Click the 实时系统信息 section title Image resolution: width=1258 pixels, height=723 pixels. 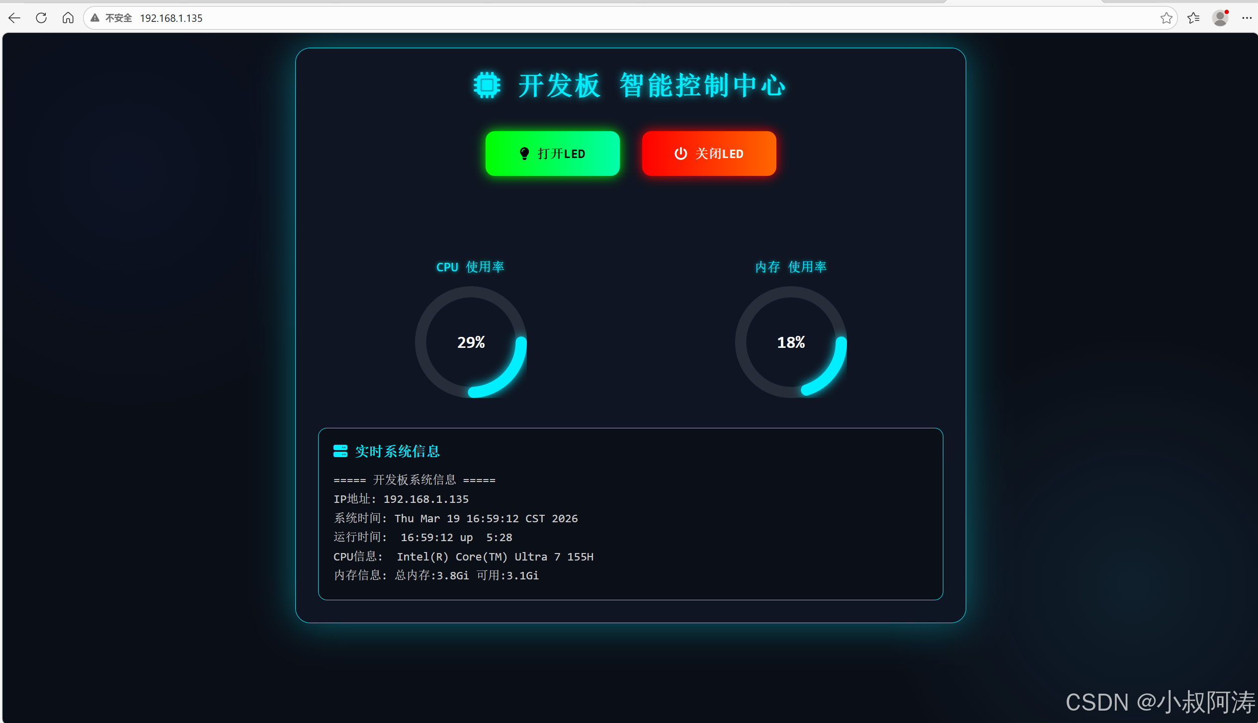point(398,451)
